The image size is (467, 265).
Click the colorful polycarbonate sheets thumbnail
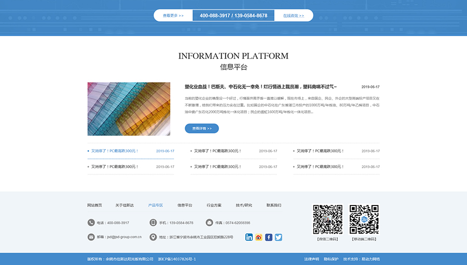129,109
